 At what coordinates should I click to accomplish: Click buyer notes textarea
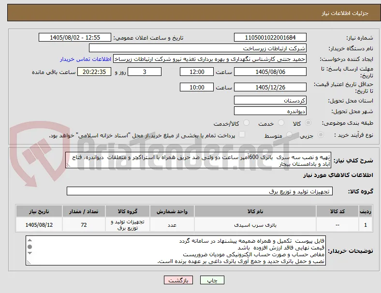(x=176, y=250)
